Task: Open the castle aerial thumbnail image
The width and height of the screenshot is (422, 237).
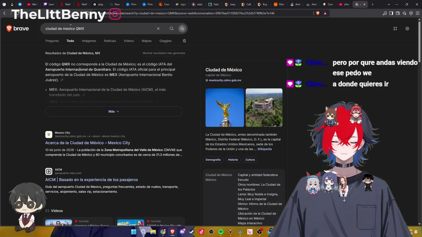Action: pyautogui.click(x=264, y=108)
